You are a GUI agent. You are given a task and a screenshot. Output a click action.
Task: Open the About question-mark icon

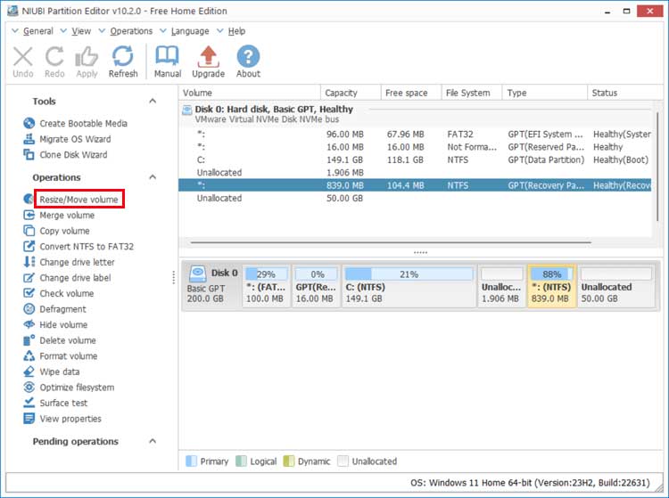click(248, 57)
